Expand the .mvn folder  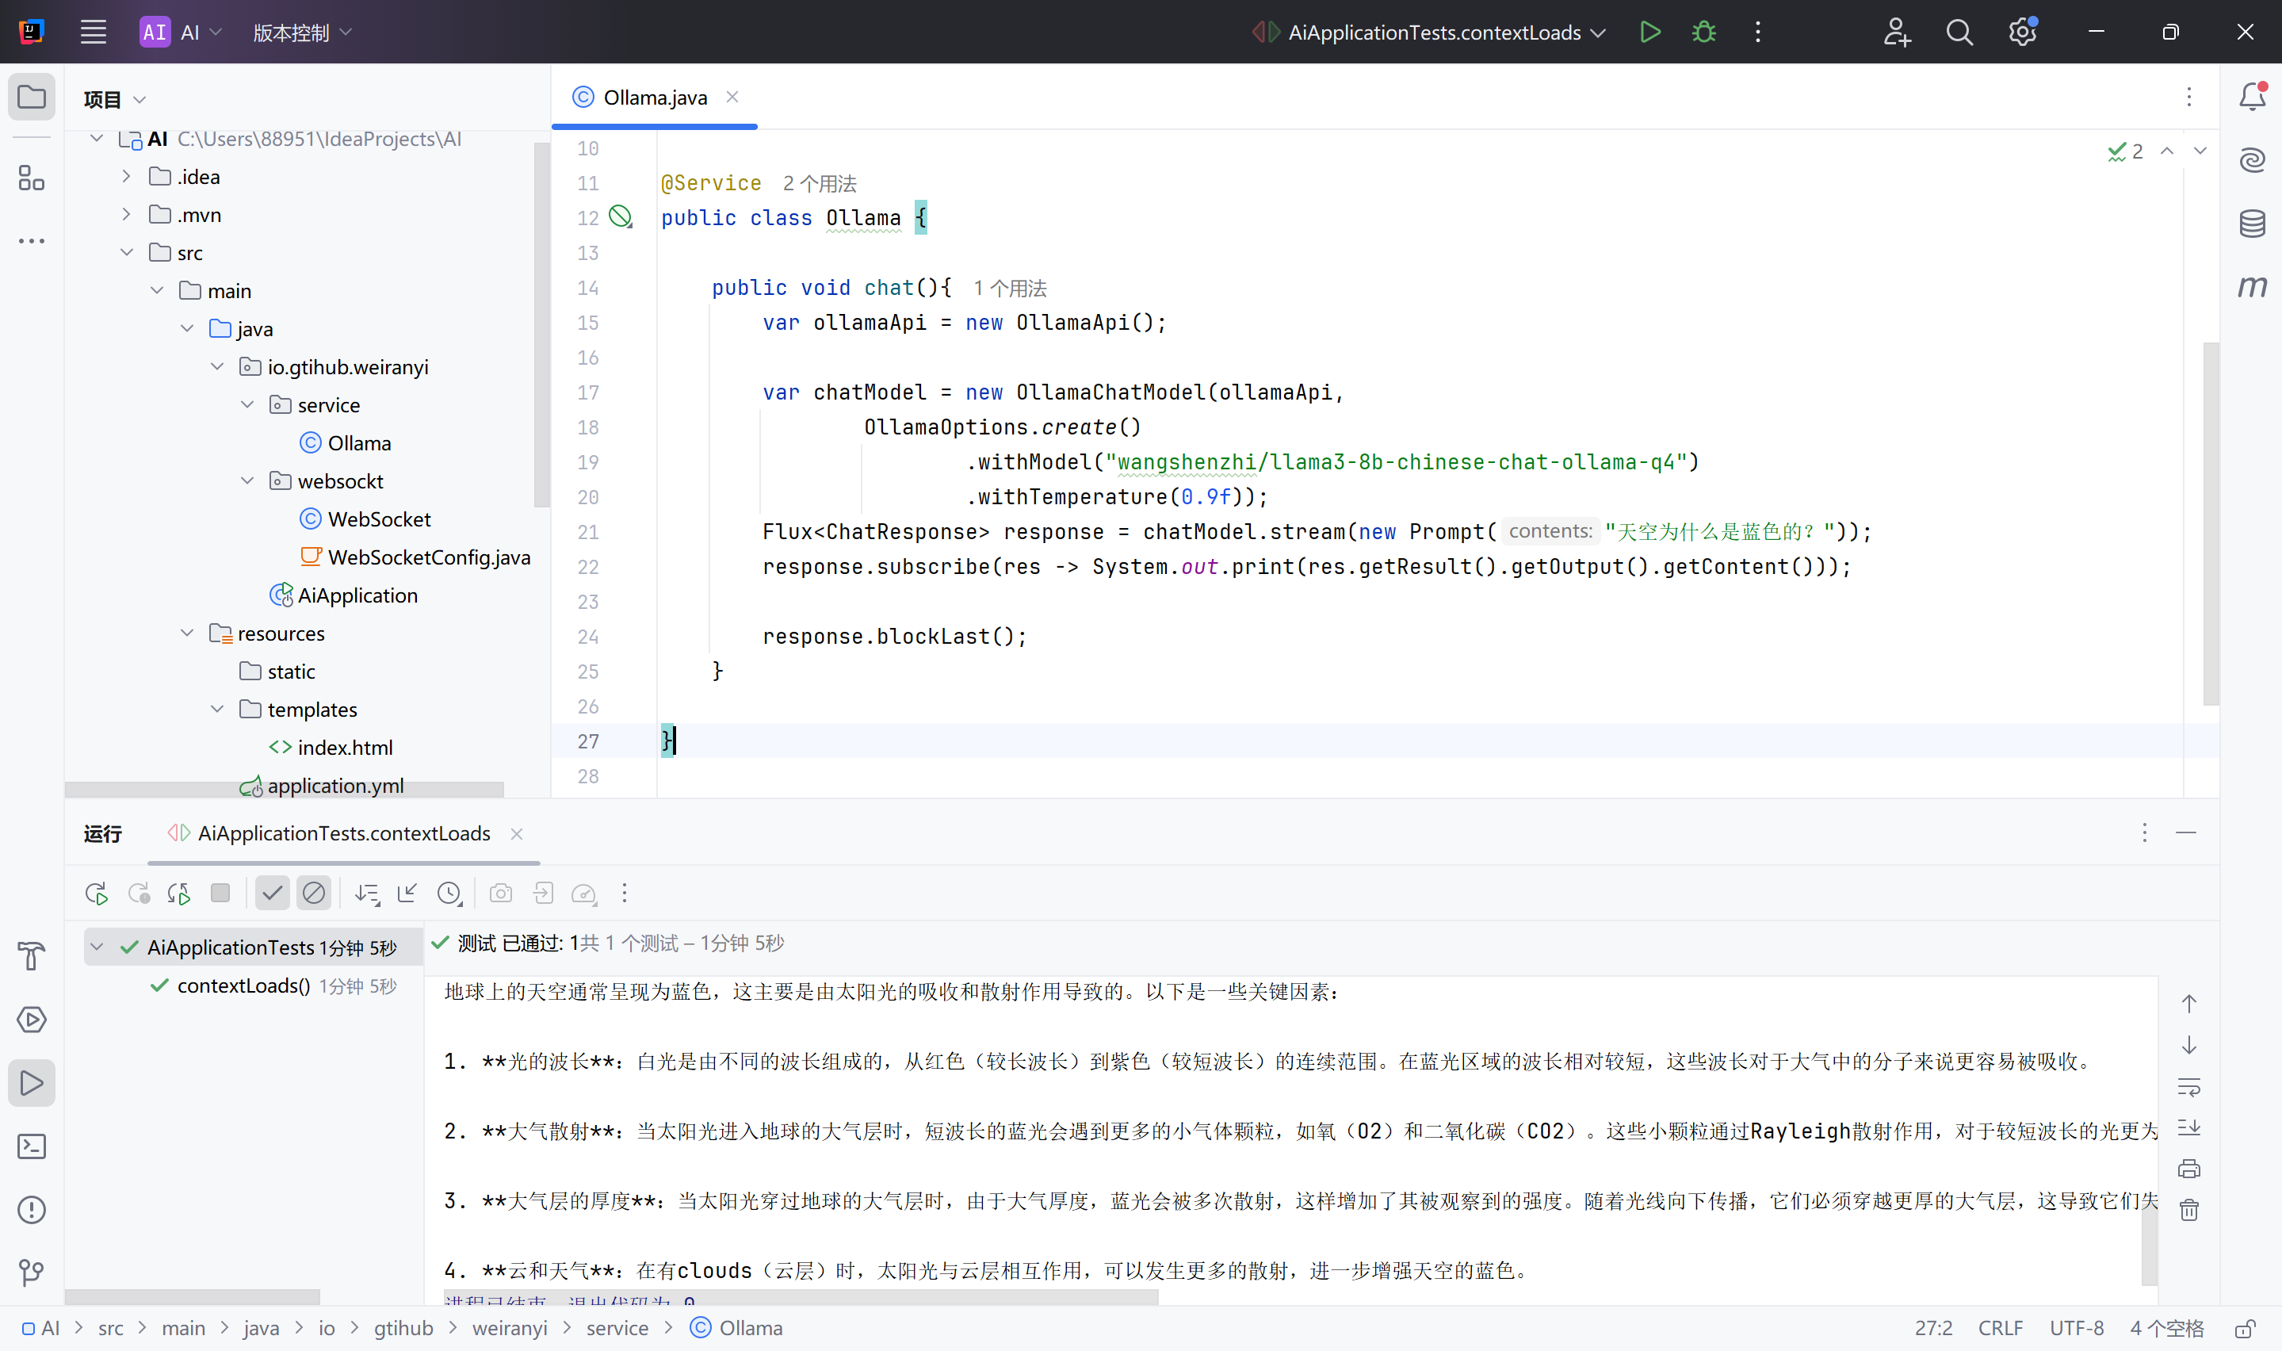[x=127, y=215]
